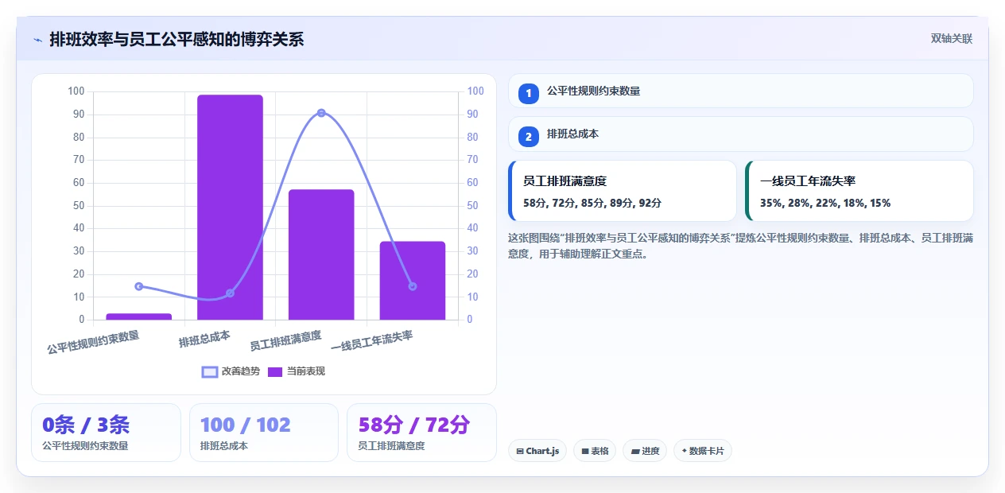
Task: Click the number 2 badge icon
Action: (529, 137)
